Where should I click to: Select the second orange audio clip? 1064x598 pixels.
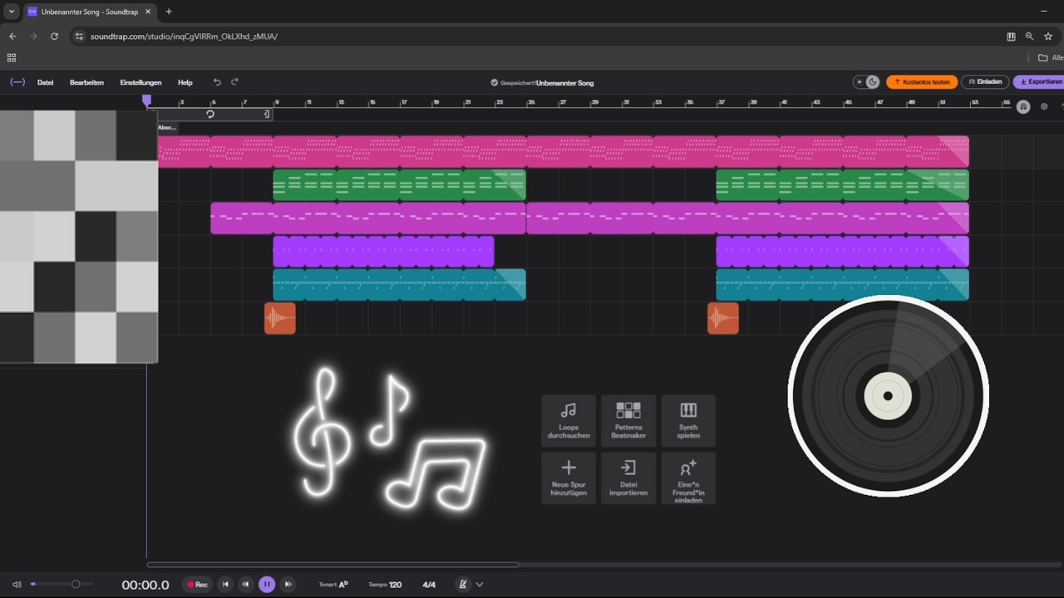pyautogui.click(x=723, y=319)
